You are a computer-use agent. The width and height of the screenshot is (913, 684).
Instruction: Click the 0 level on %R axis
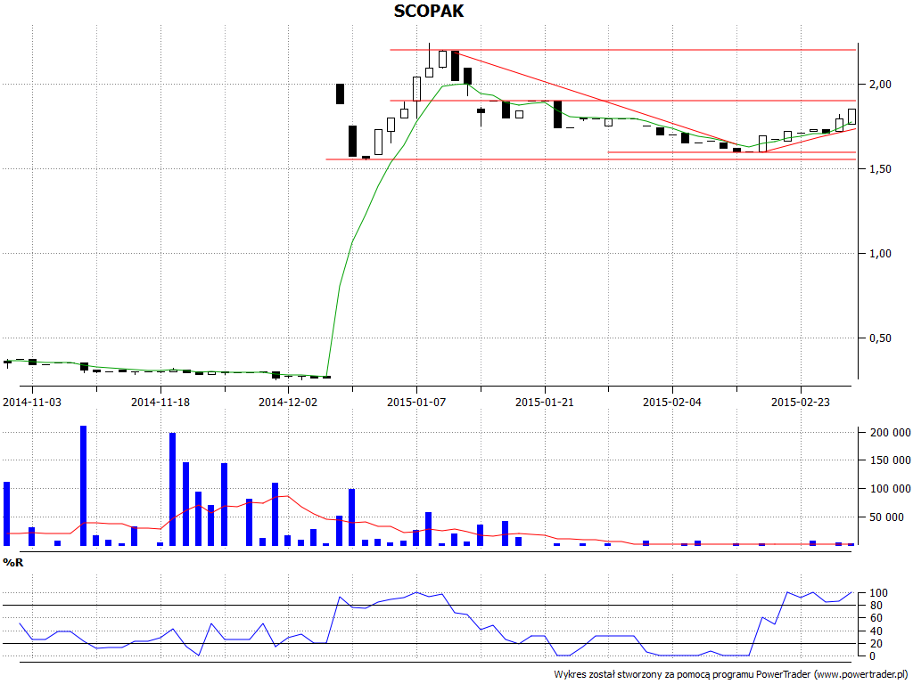(872, 656)
